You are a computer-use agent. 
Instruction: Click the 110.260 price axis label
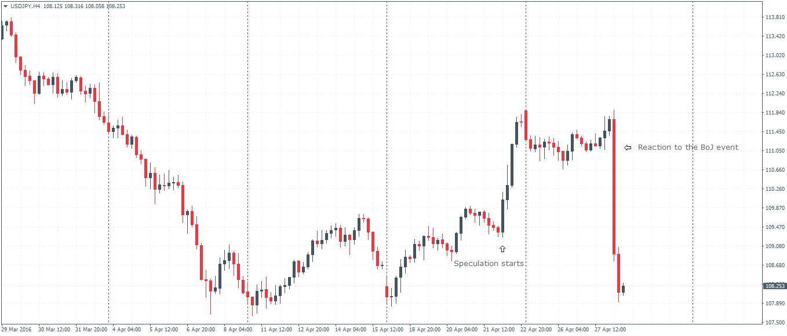pyautogui.click(x=775, y=189)
